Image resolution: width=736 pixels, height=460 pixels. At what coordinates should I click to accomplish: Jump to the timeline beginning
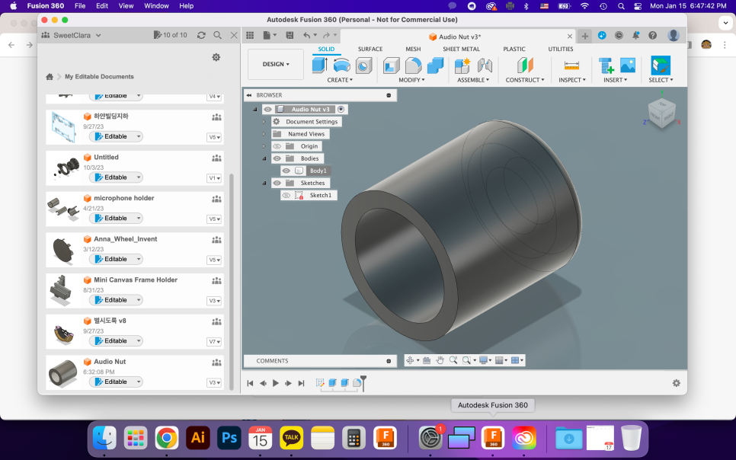[250, 383]
